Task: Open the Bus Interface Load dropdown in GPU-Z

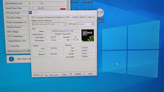Action: pos(29,3)
